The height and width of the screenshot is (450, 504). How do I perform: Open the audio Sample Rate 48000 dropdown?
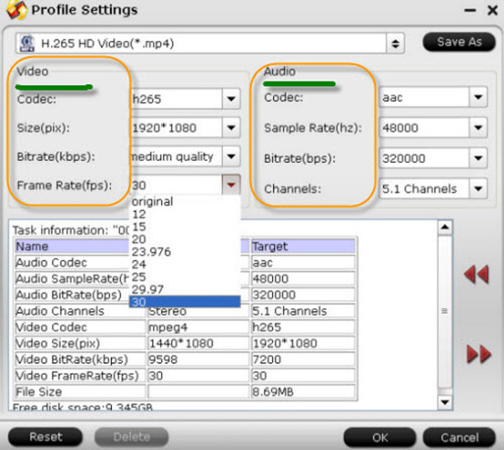[478, 128]
